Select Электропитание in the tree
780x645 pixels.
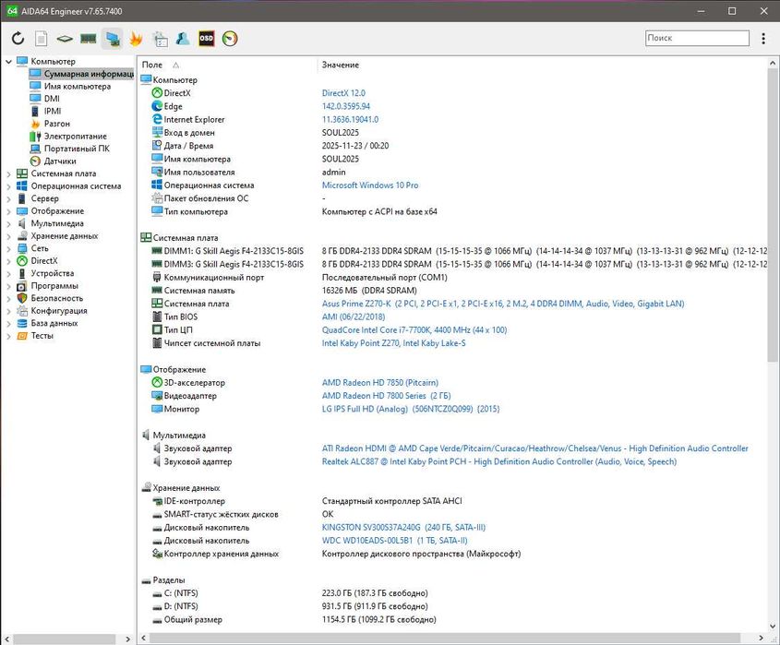point(75,136)
